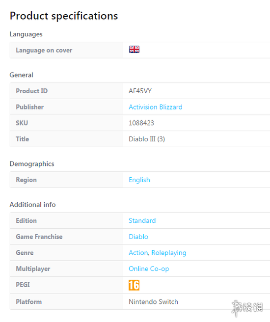Click the Product specifications heading
Screen dimensions: 270x322
pos(64,16)
